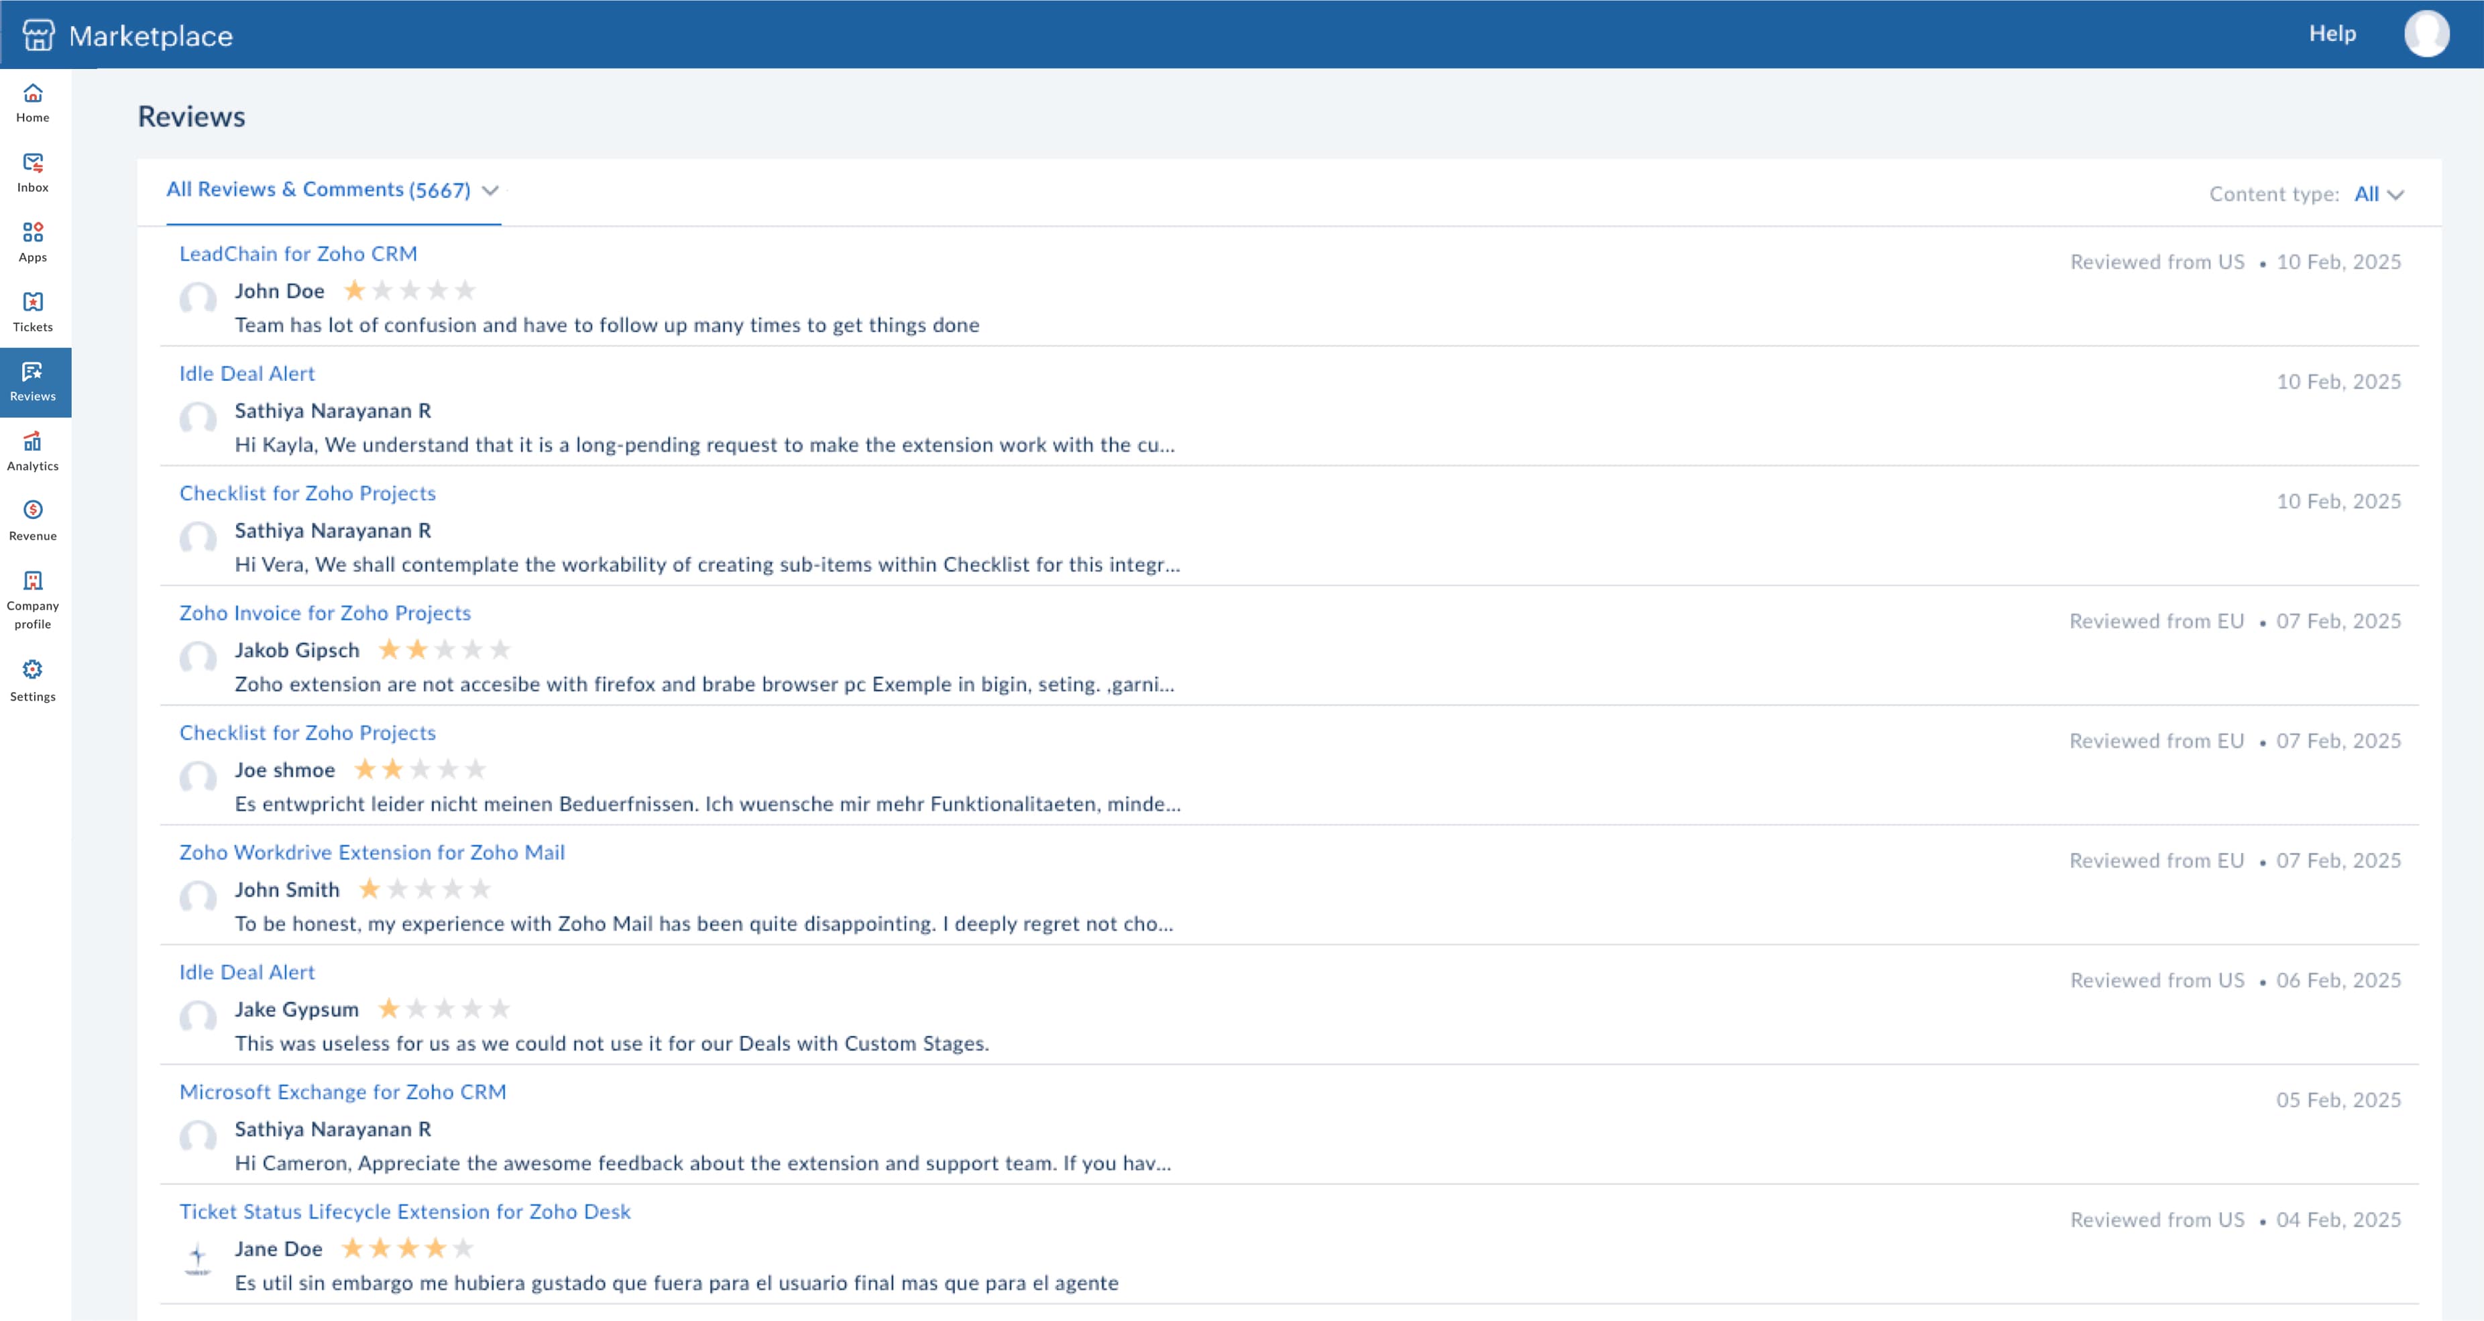Open Zoho Invoice for Zoho Projects link
The width and height of the screenshot is (2484, 1321).
point(325,614)
